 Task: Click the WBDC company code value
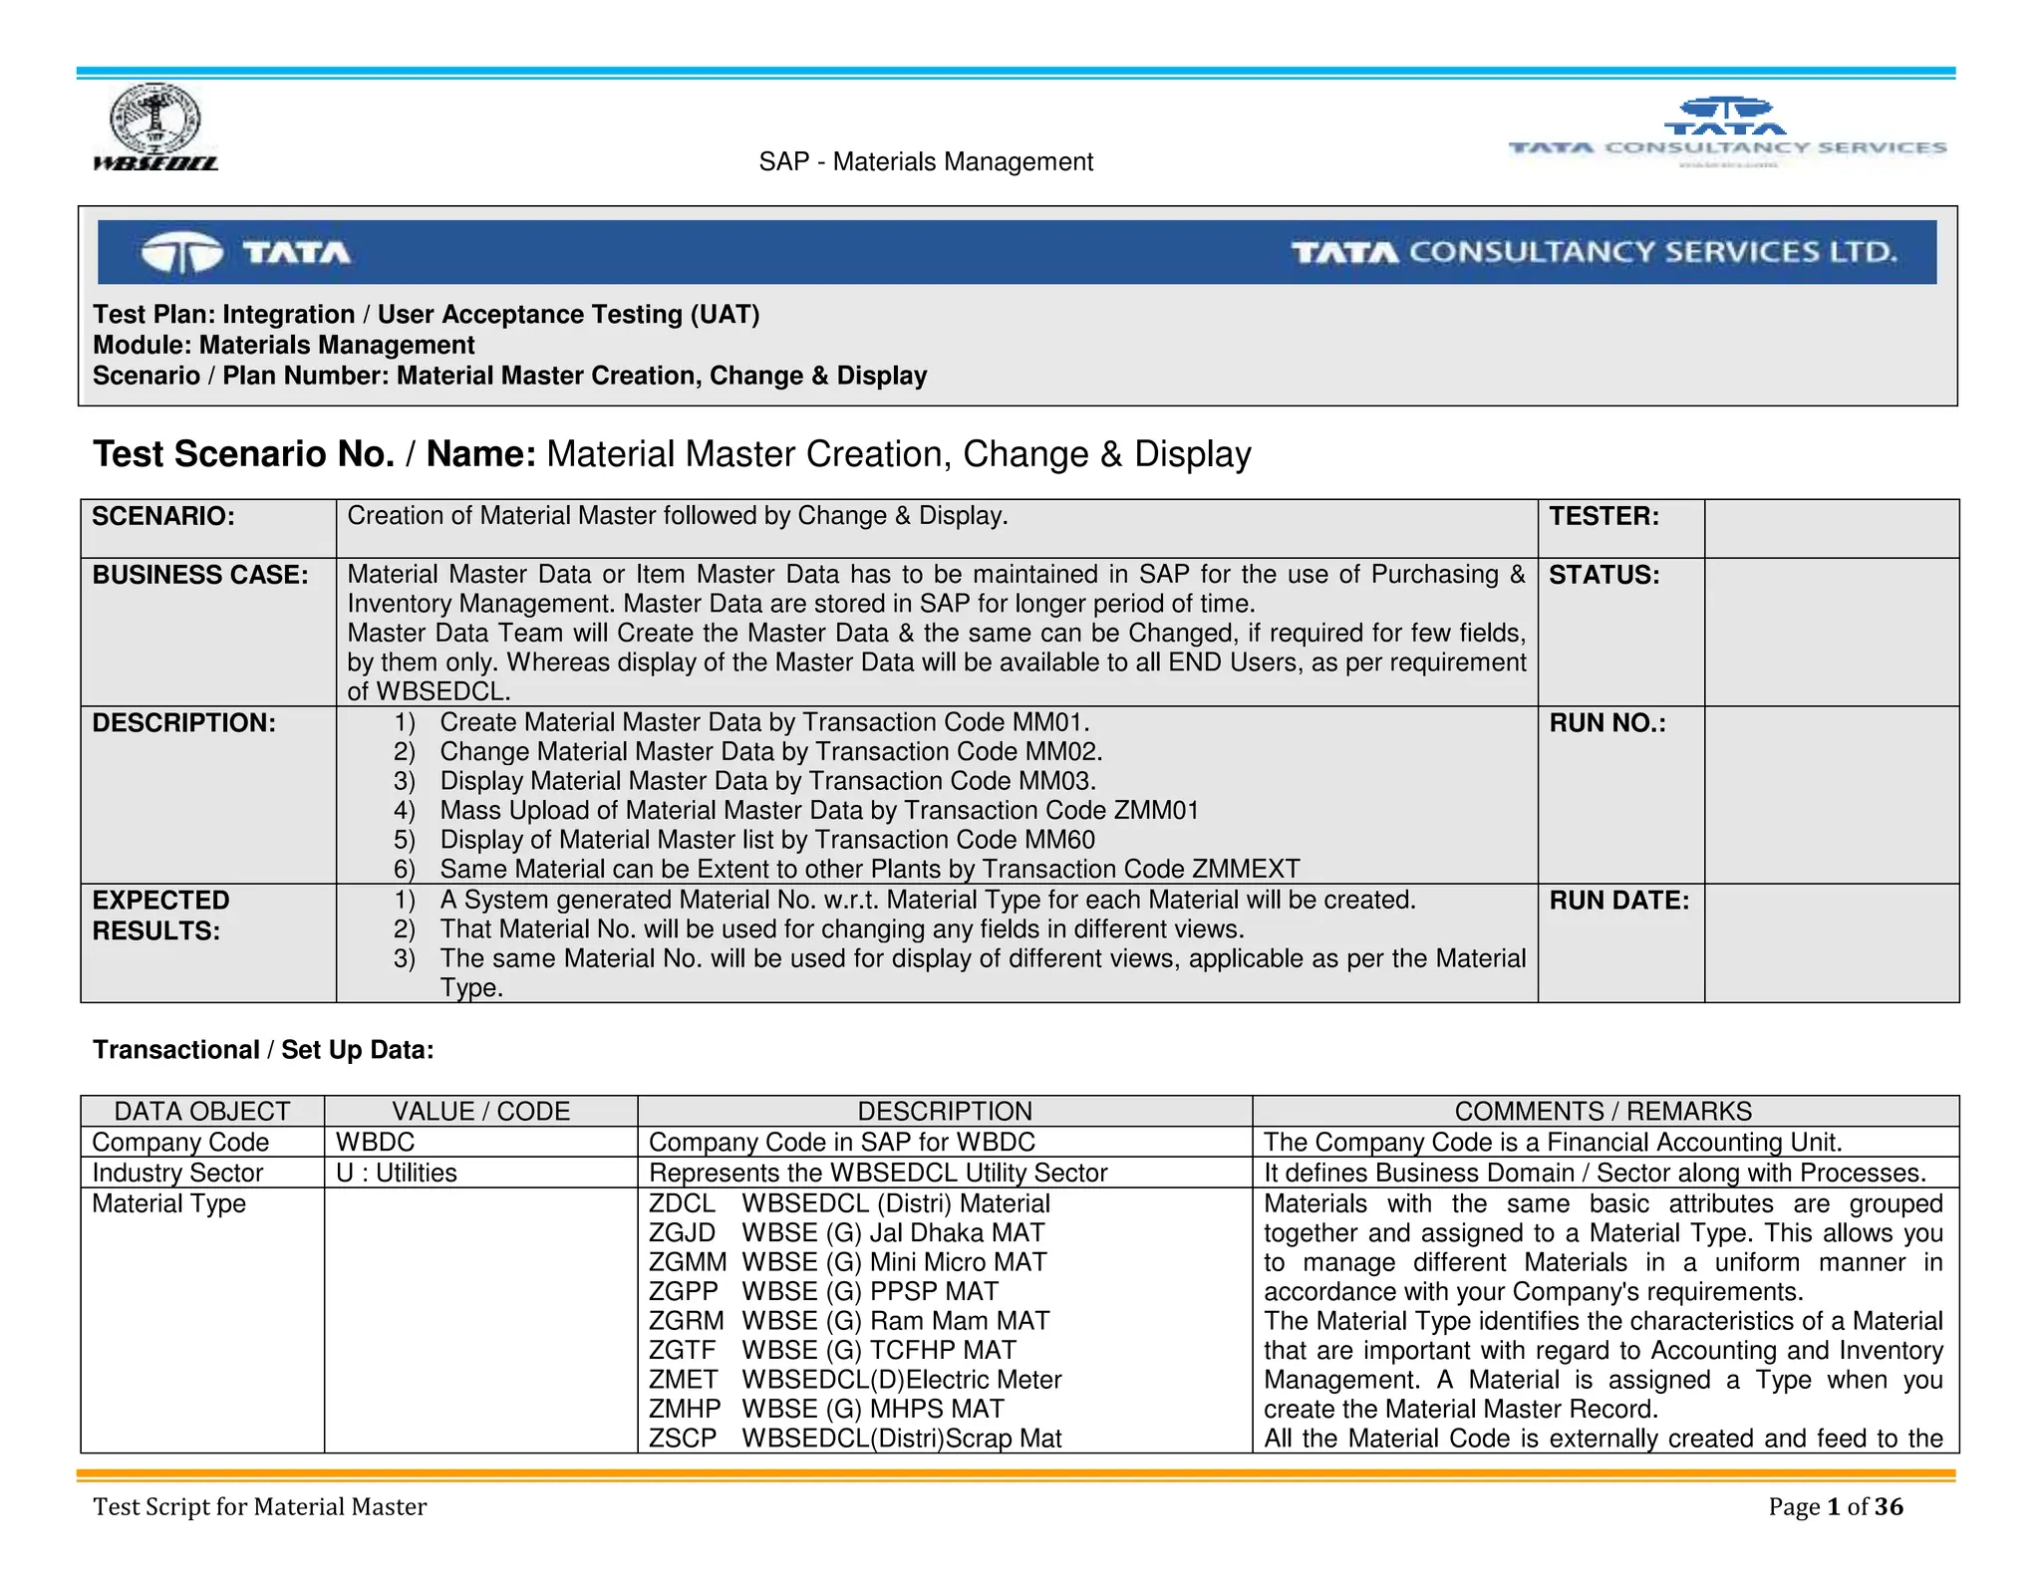click(376, 1142)
